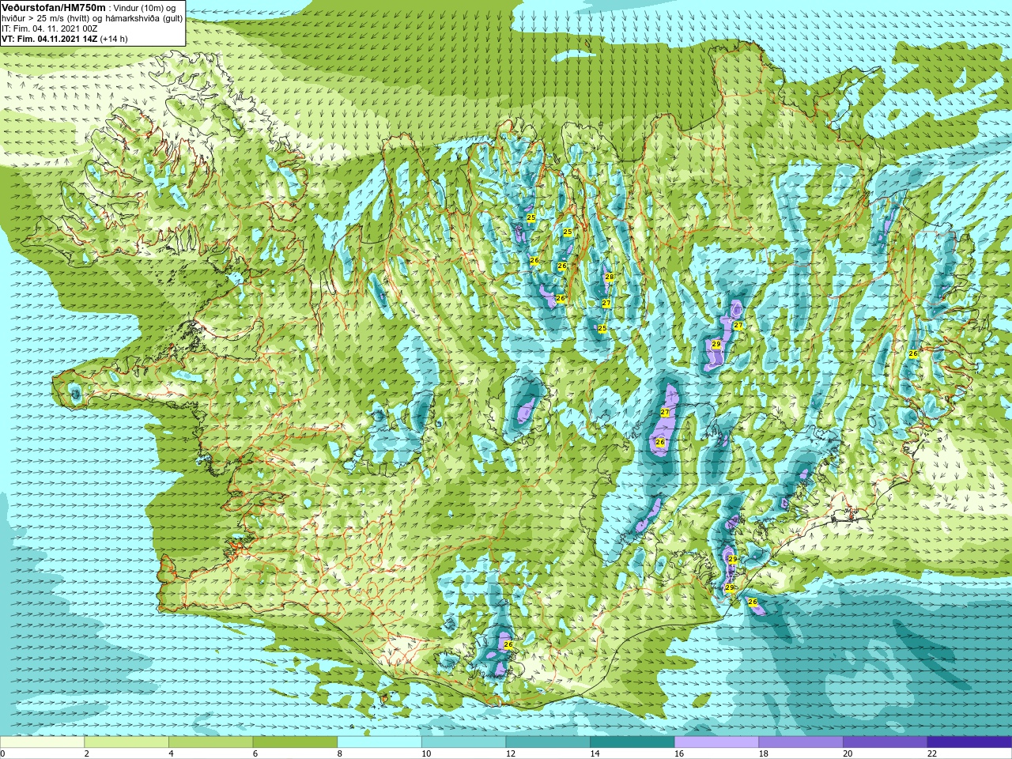Select the "IT: Fim. 04. 11. 2021 00Z" line
This screenshot has width=1012, height=759.
click(x=50, y=28)
